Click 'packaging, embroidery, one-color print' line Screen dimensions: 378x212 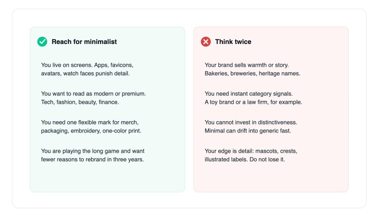(91, 130)
